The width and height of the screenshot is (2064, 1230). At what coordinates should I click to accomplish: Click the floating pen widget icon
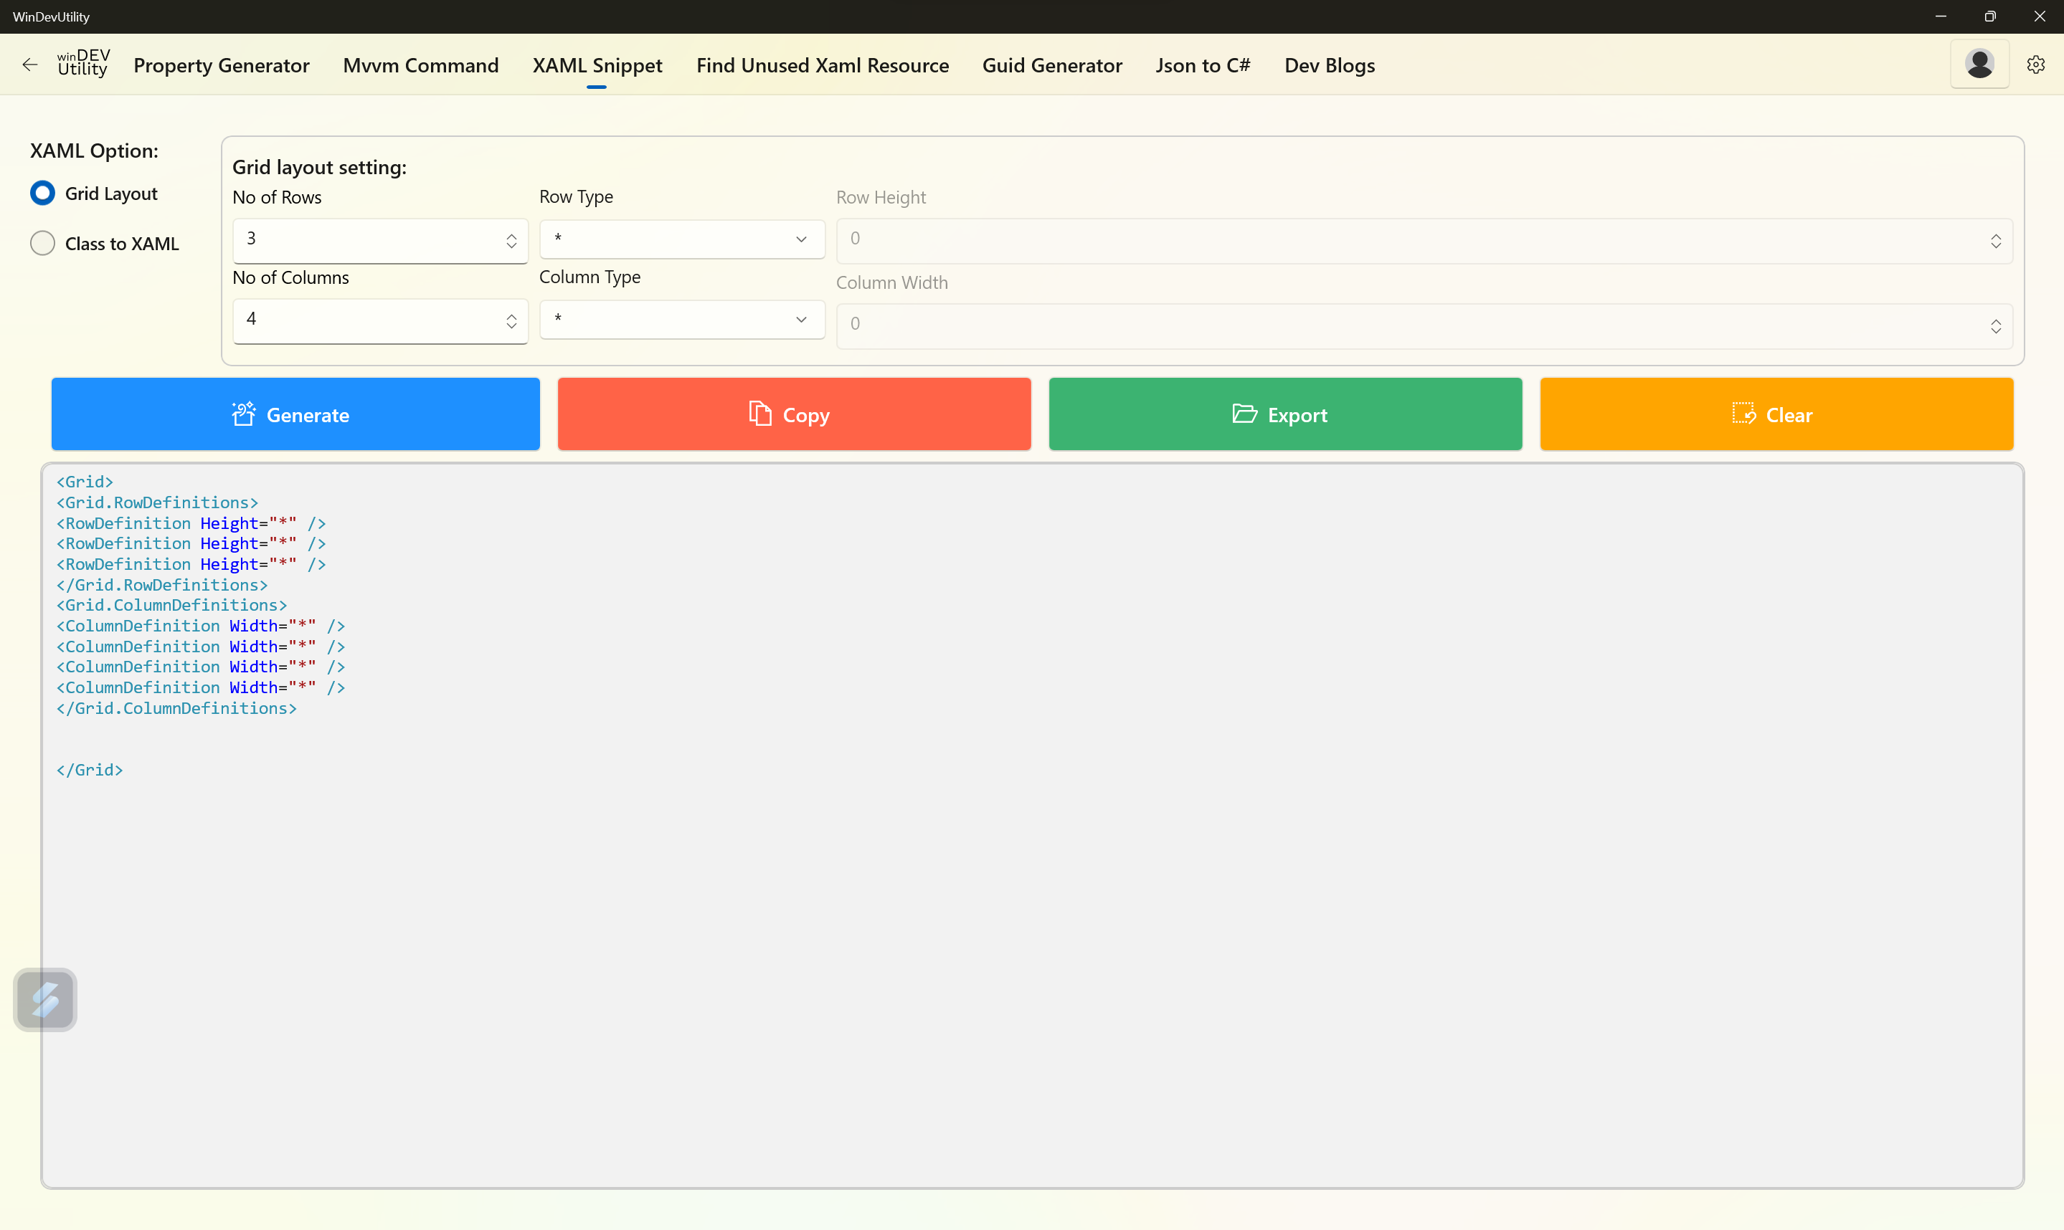coord(46,998)
